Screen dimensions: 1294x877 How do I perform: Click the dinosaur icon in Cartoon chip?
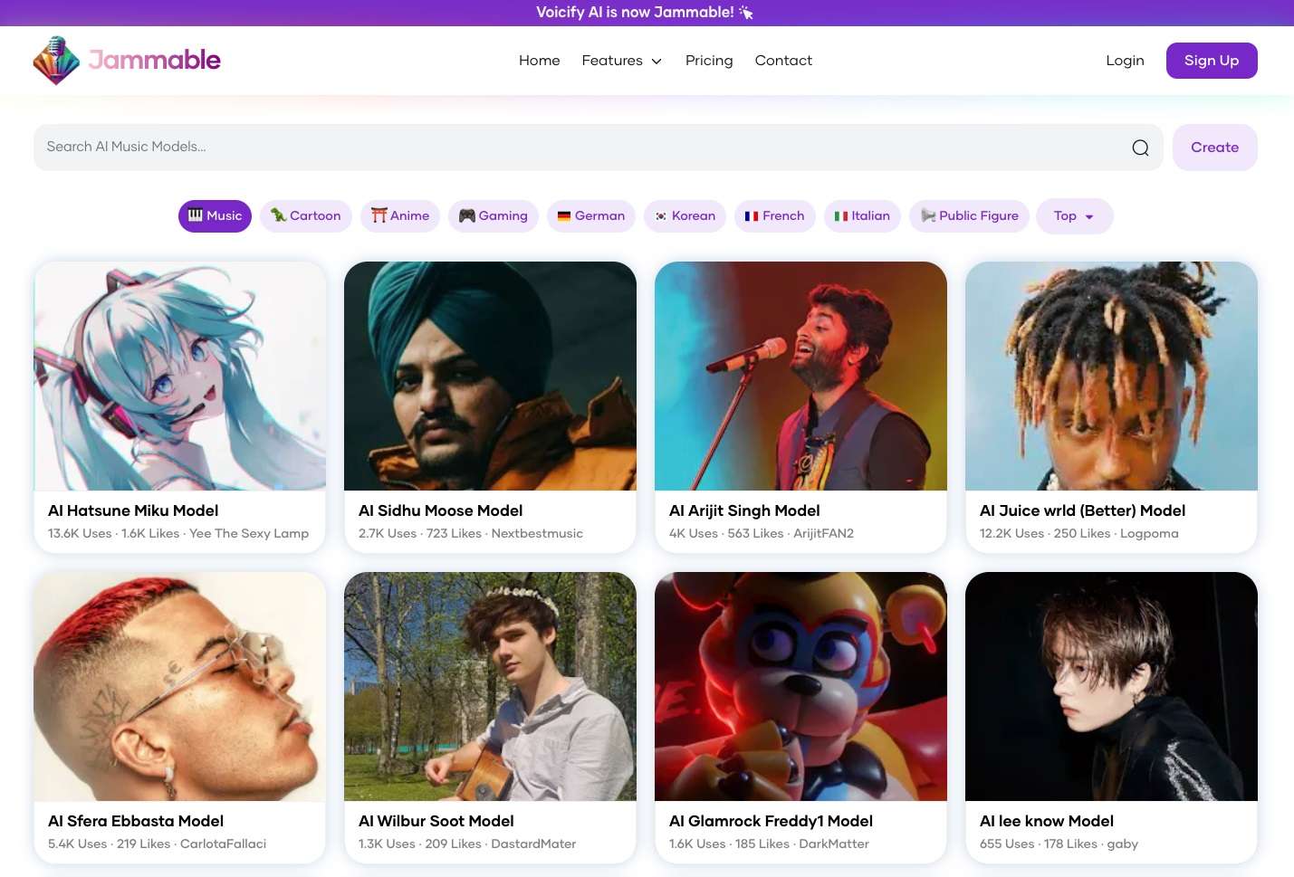point(278,215)
